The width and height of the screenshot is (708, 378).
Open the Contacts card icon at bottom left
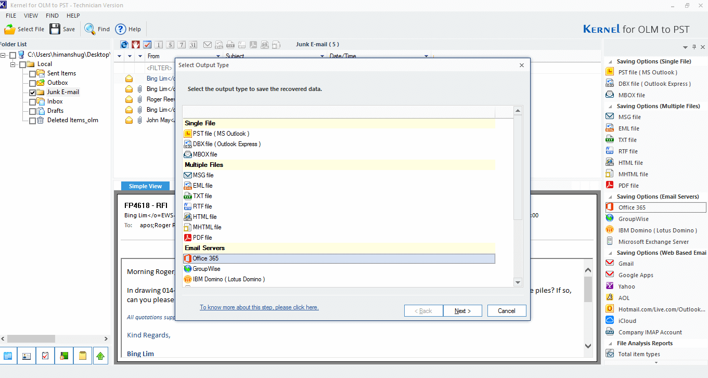[27, 356]
